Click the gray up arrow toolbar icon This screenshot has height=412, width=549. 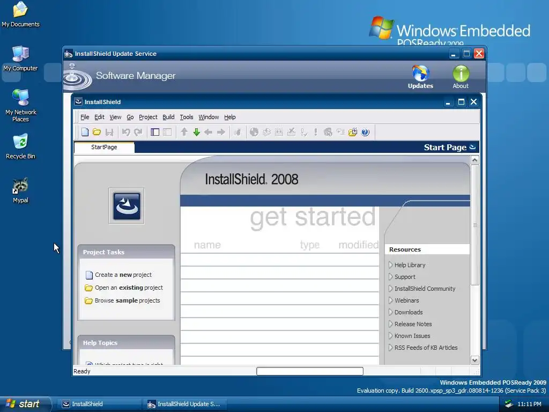tap(184, 132)
